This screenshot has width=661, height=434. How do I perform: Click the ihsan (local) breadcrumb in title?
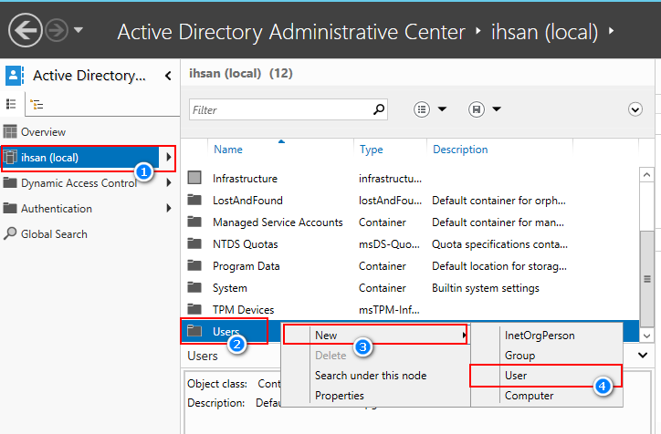click(x=544, y=32)
